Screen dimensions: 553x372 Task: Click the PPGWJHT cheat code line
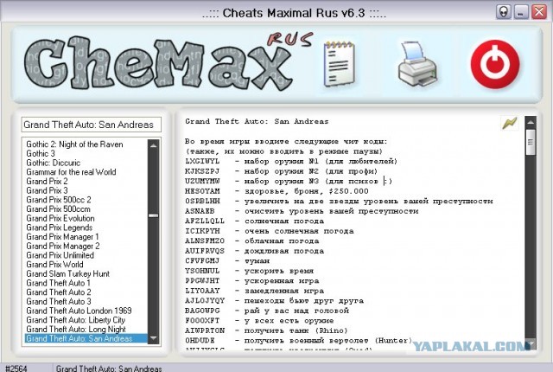252,281
